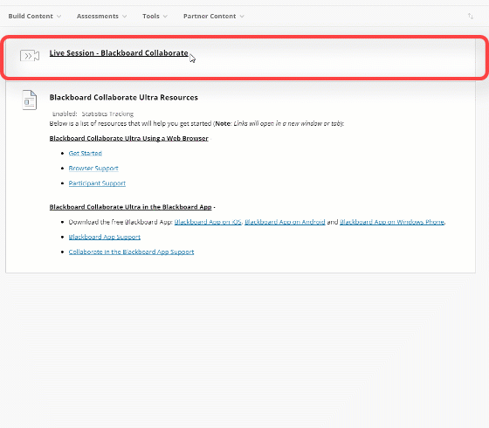The height and width of the screenshot is (428, 489).
Task: Open the Browser Support link
Action: tap(93, 168)
